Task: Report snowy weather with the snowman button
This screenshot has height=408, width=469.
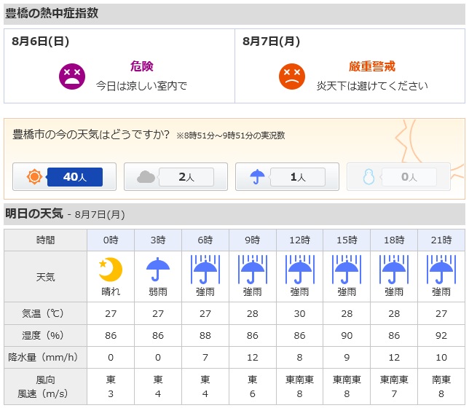Action: 398,176
